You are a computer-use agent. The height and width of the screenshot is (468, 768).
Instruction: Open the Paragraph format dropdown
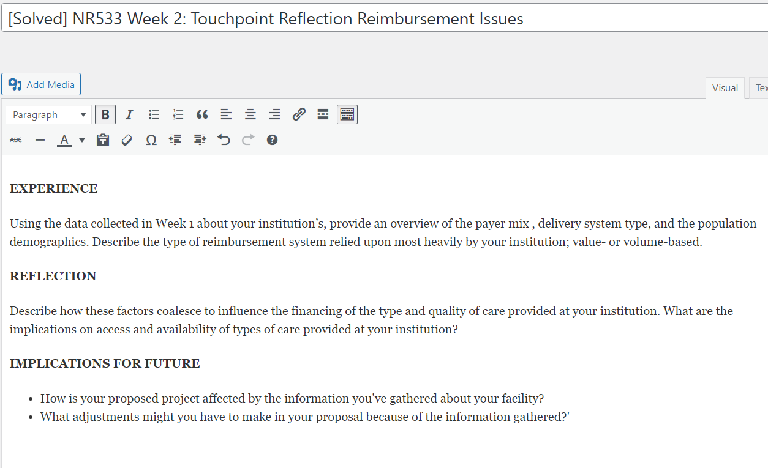pos(49,114)
